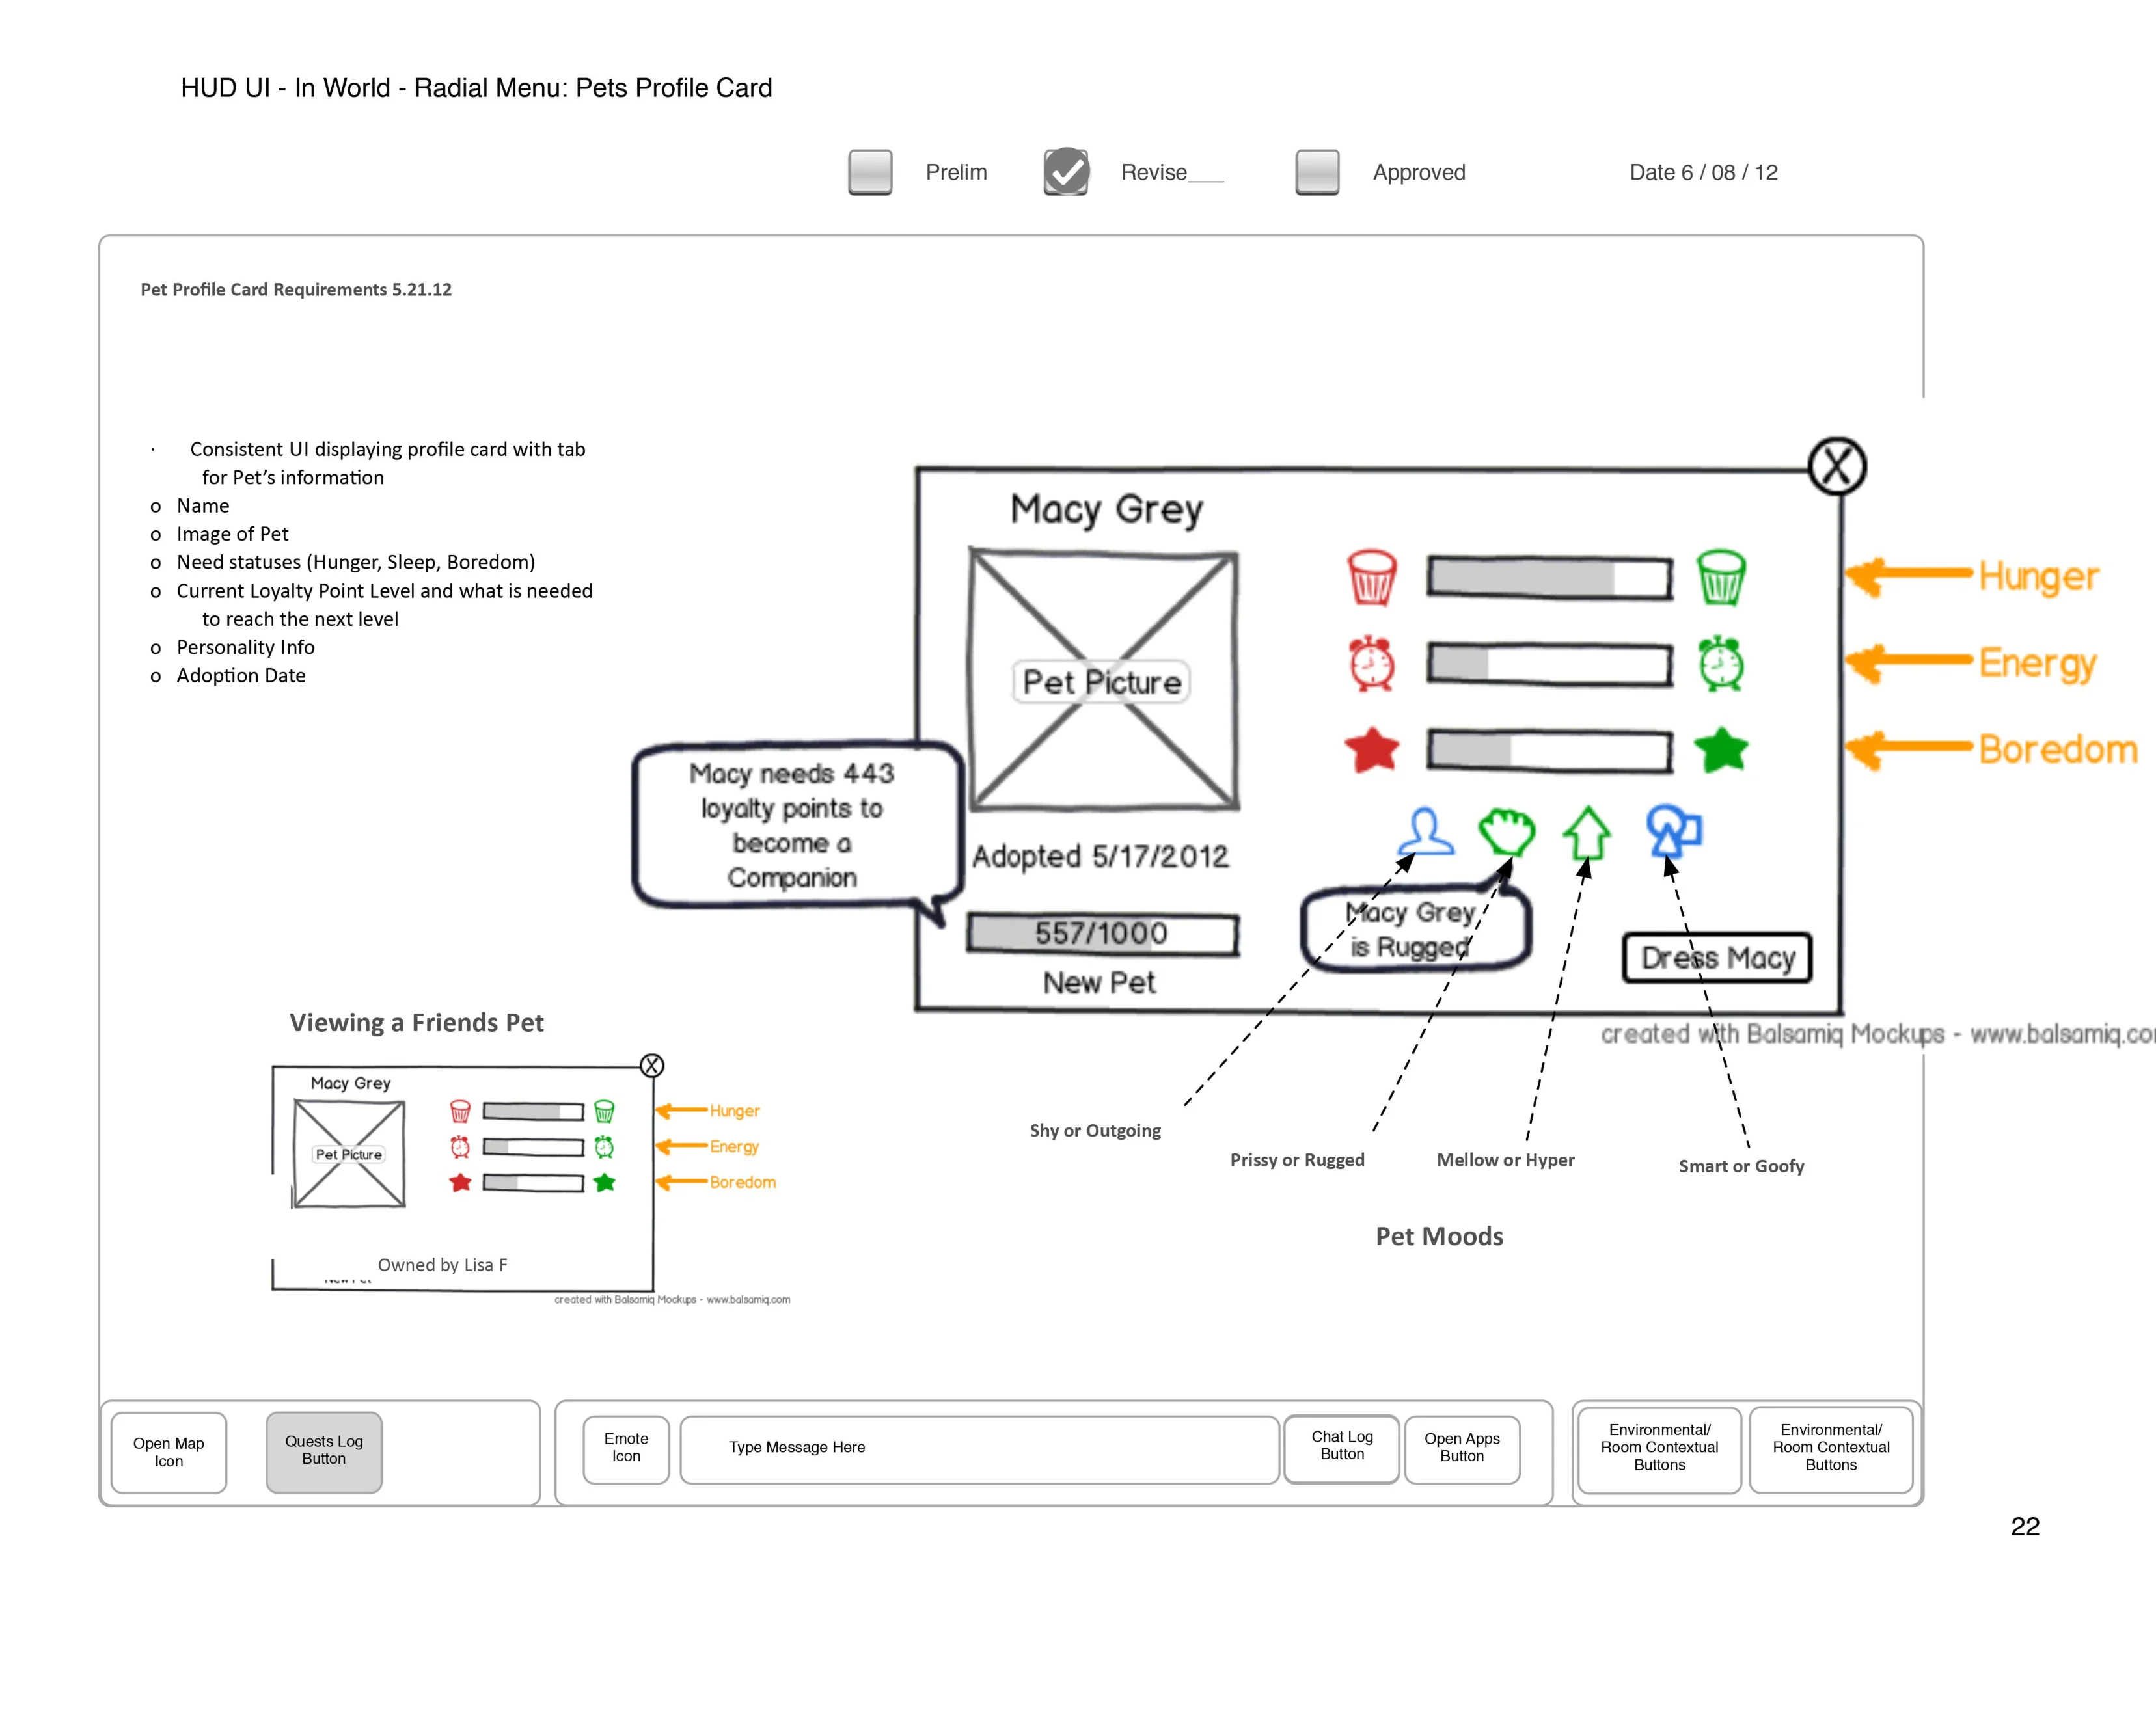Uncheck the Revise checkbox
The width and height of the screenshot is (2156, 1724).
click(1066, 172)
